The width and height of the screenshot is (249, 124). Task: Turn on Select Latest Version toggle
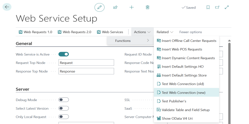63,108
